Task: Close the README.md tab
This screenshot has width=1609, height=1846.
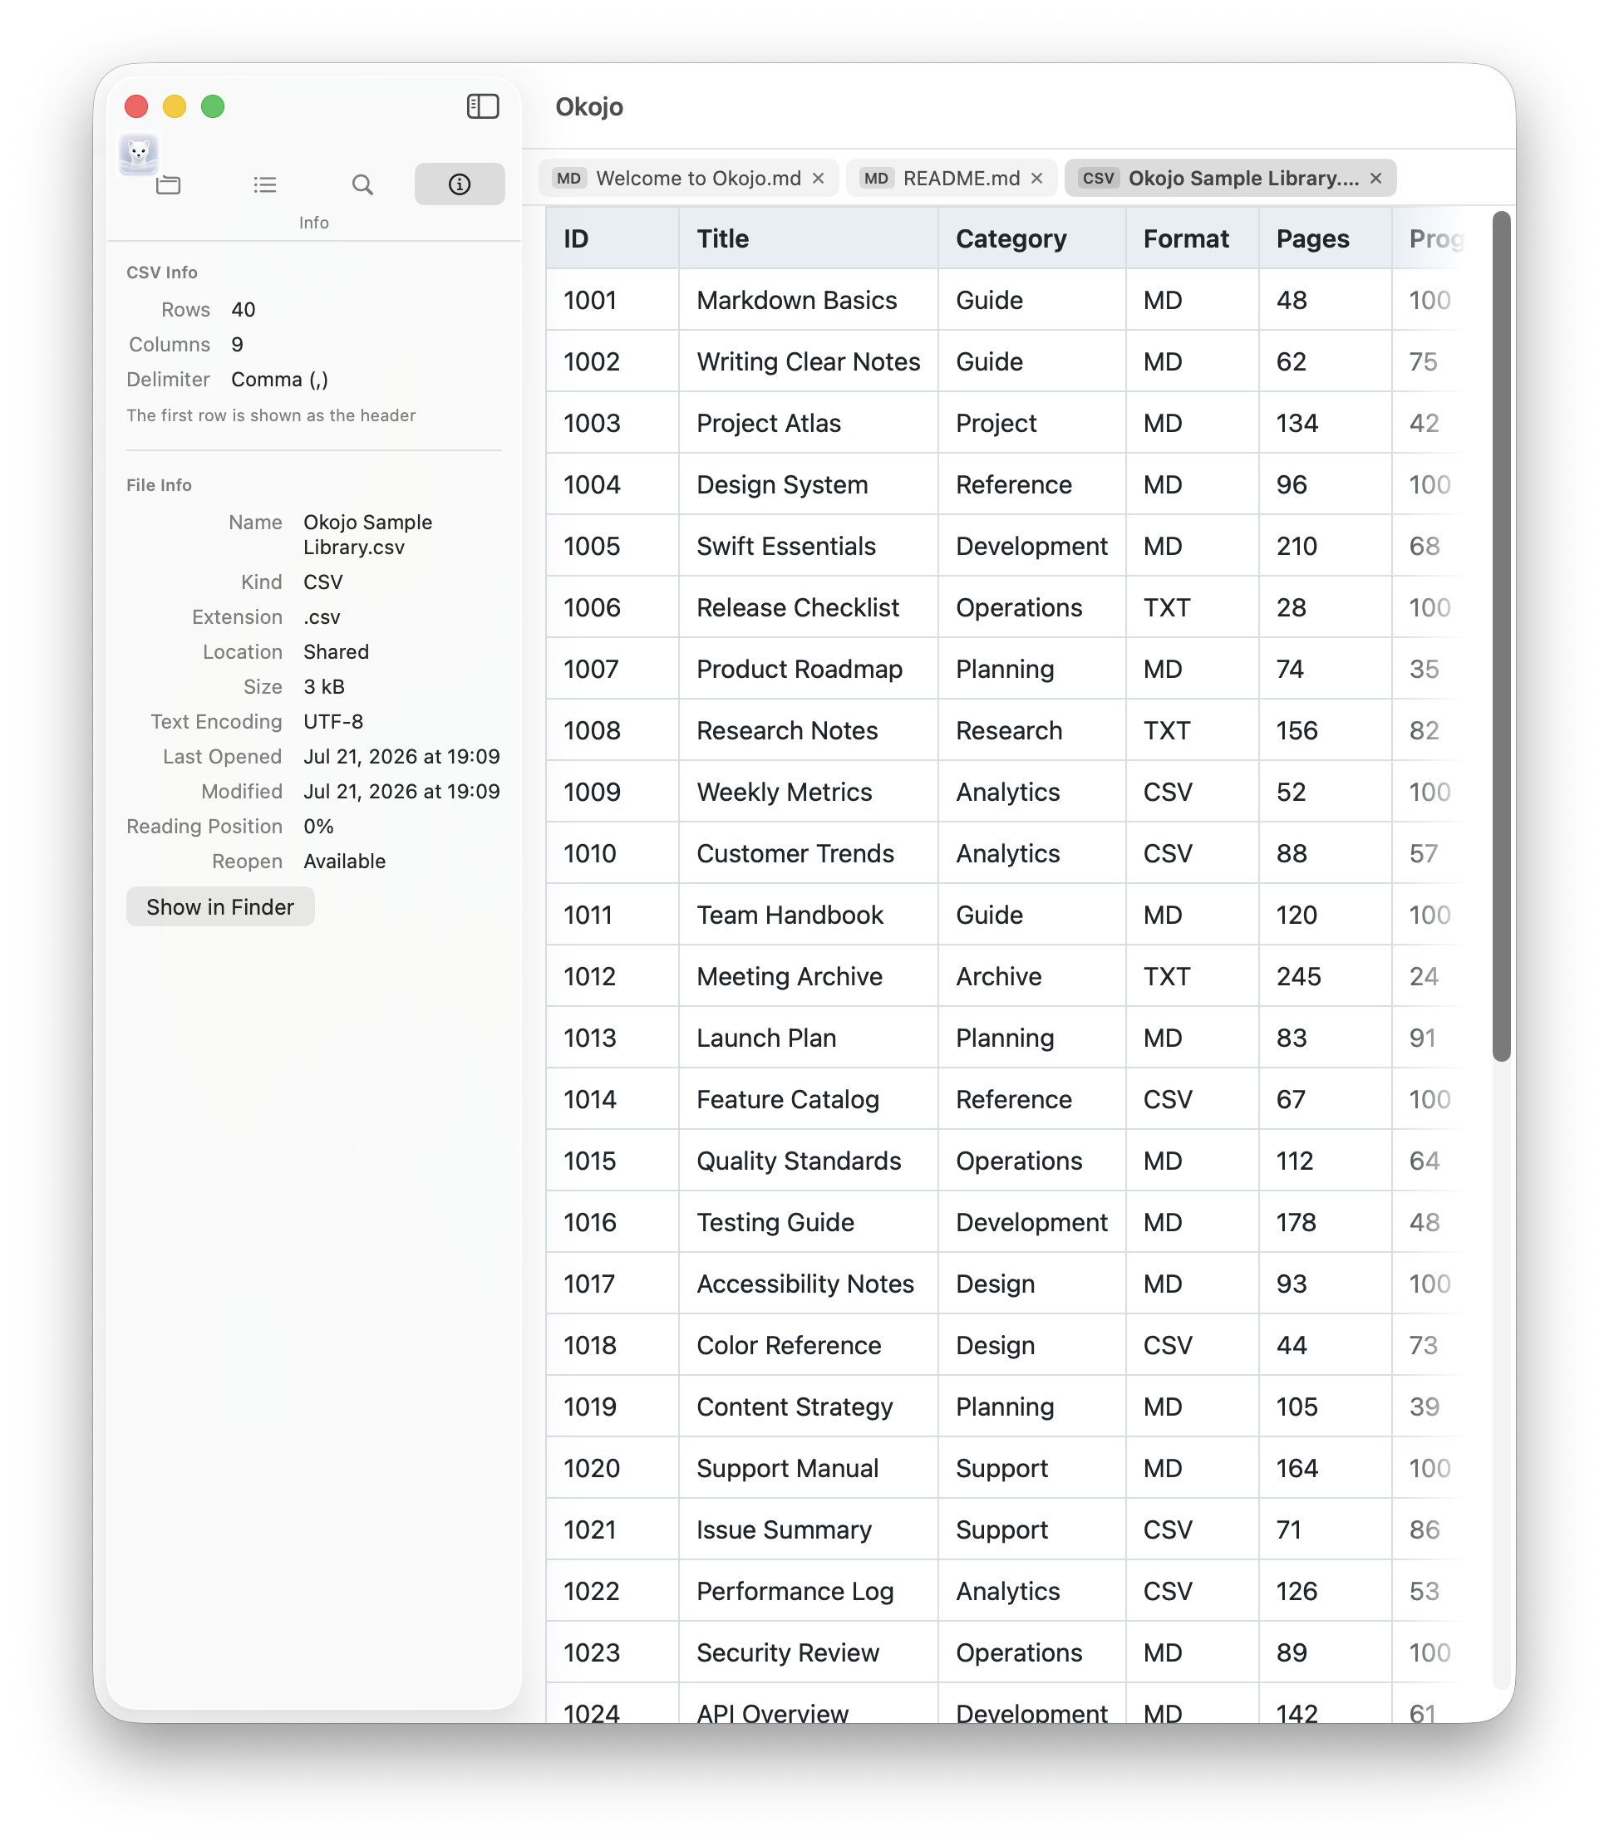Action: pyautogui.click(x=1037, y=179)
